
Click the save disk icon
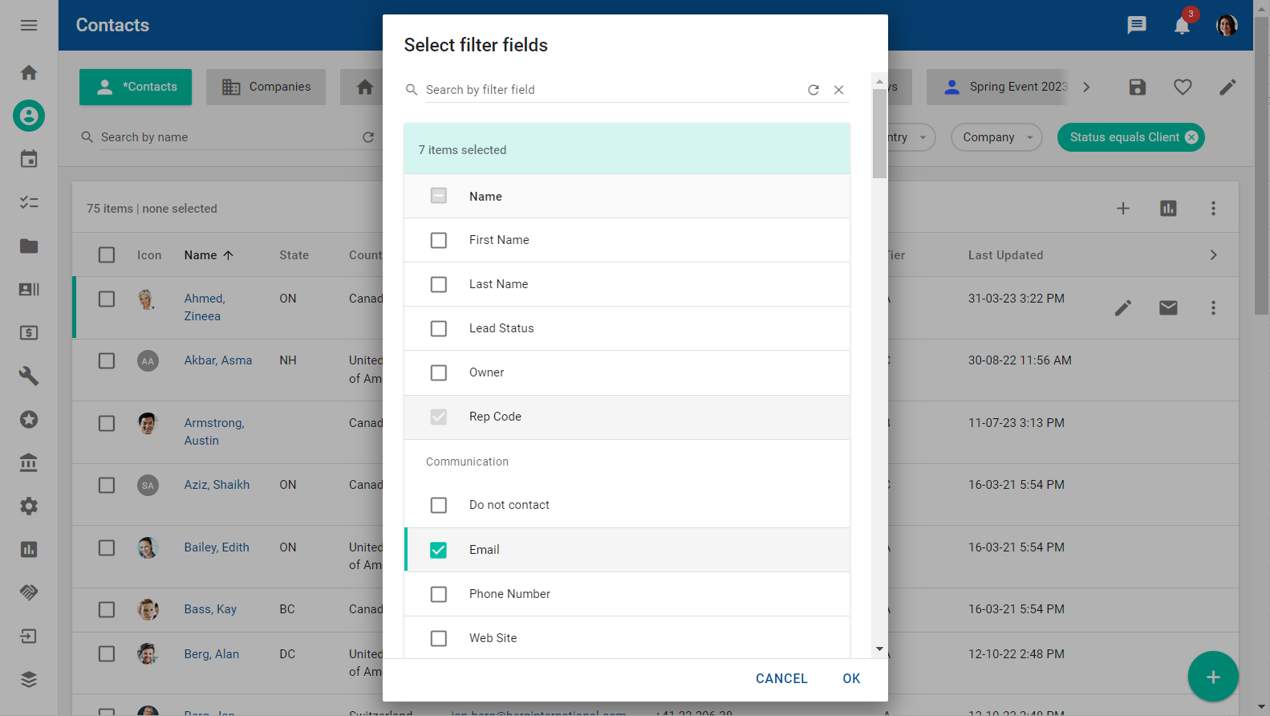(x=1137, y=87)
